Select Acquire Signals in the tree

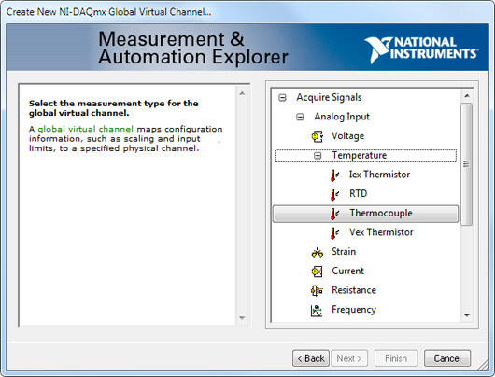click(x=329, y=97)
